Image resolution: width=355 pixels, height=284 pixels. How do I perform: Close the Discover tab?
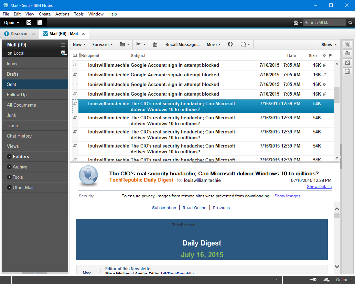33,34
